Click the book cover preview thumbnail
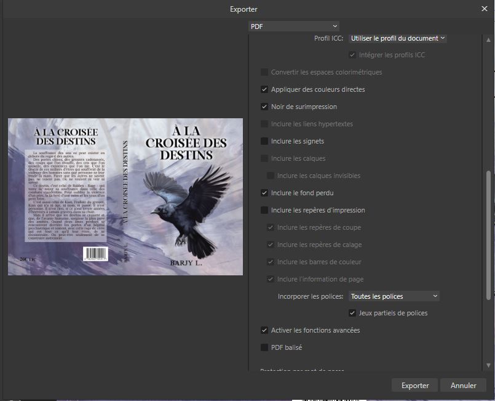The width and height of the screenshot is (495, 401). [x=125, y=196]
